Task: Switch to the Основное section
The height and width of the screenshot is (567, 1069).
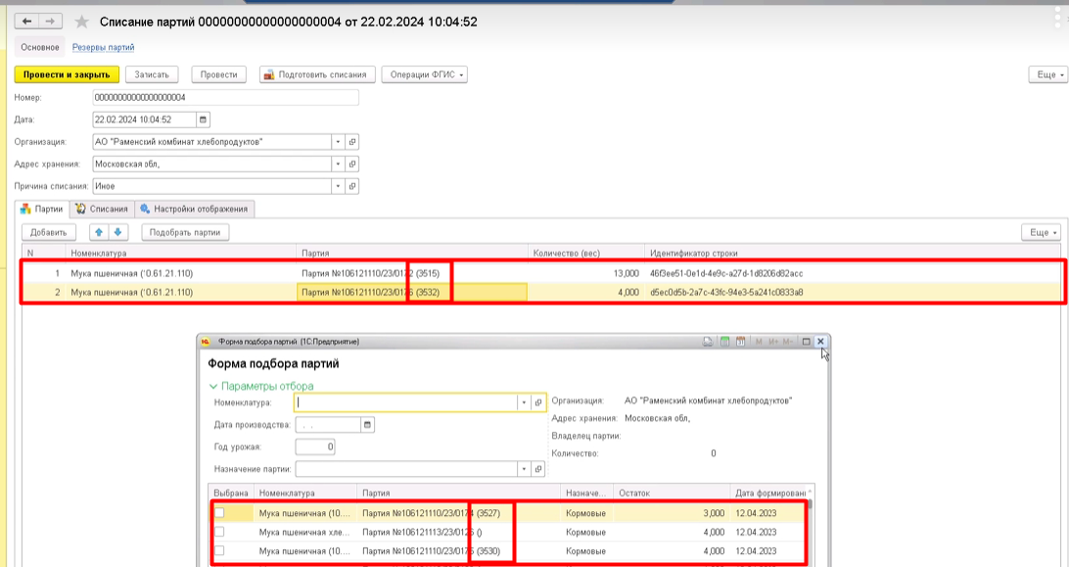Action: pos(39,47)
